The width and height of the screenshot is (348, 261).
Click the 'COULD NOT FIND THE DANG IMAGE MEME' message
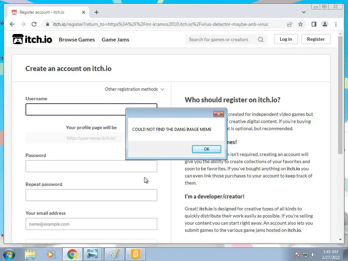[x=172, y=129]
